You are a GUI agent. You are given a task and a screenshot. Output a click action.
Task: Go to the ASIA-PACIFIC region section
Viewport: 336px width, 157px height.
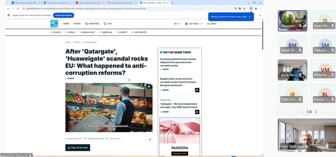139,32
